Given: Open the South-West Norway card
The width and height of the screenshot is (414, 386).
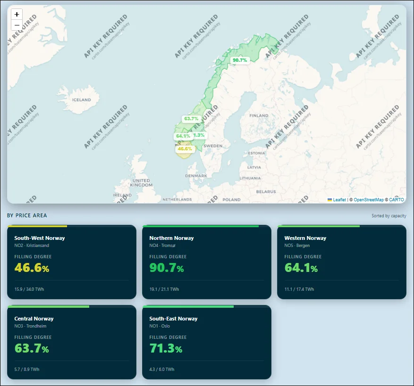Looking at the screenshot, I should (72, 262).
